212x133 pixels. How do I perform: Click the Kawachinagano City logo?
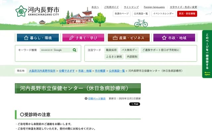point(37,11)
